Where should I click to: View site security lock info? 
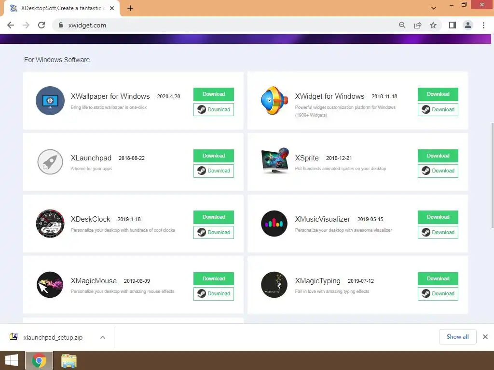(61, 25)
